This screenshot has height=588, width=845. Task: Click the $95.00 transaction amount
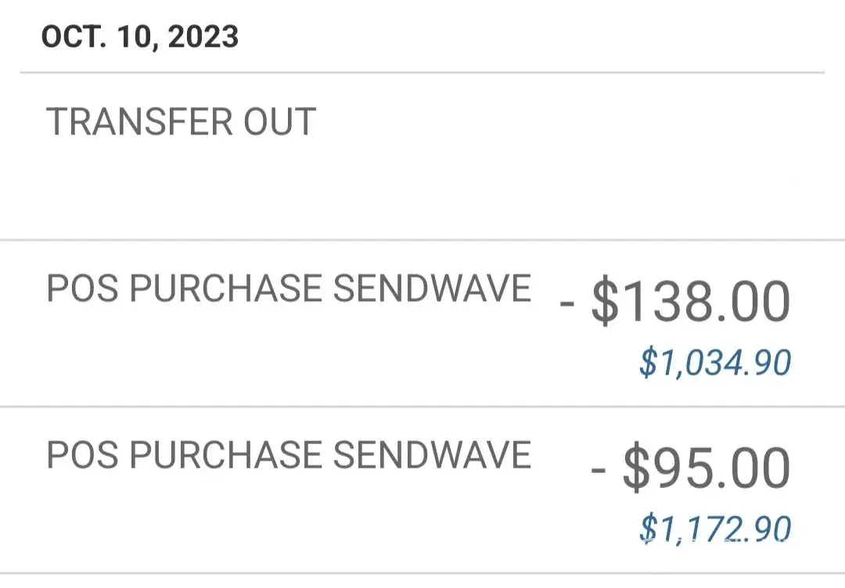point(706,468)
